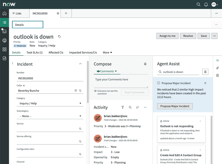The image size is (222, 164).
Task: Click the Resolve button
Action: coord(188,36)
